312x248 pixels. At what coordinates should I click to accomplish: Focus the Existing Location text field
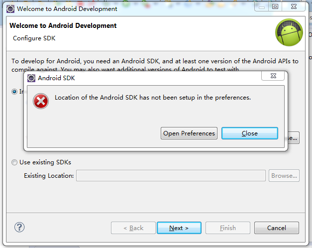pos(171,176)
